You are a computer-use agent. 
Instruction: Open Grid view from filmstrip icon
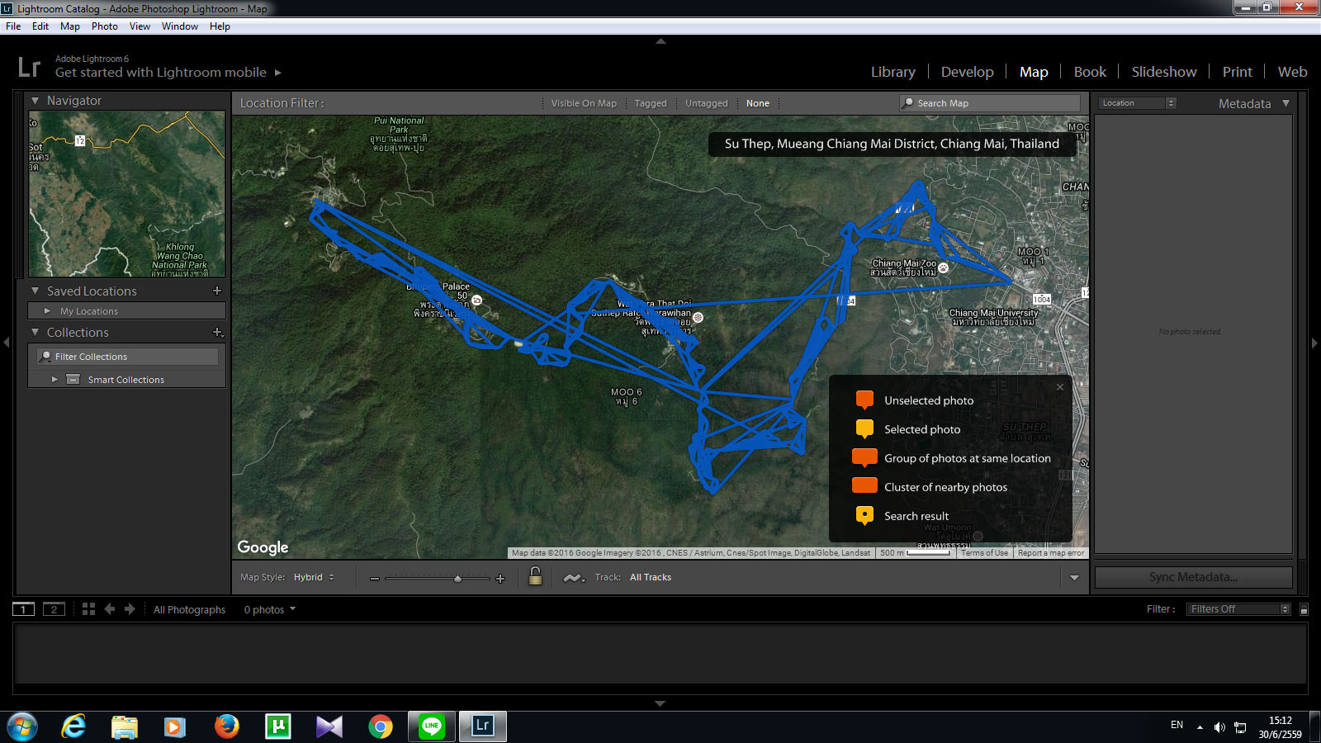pos(88,609)
